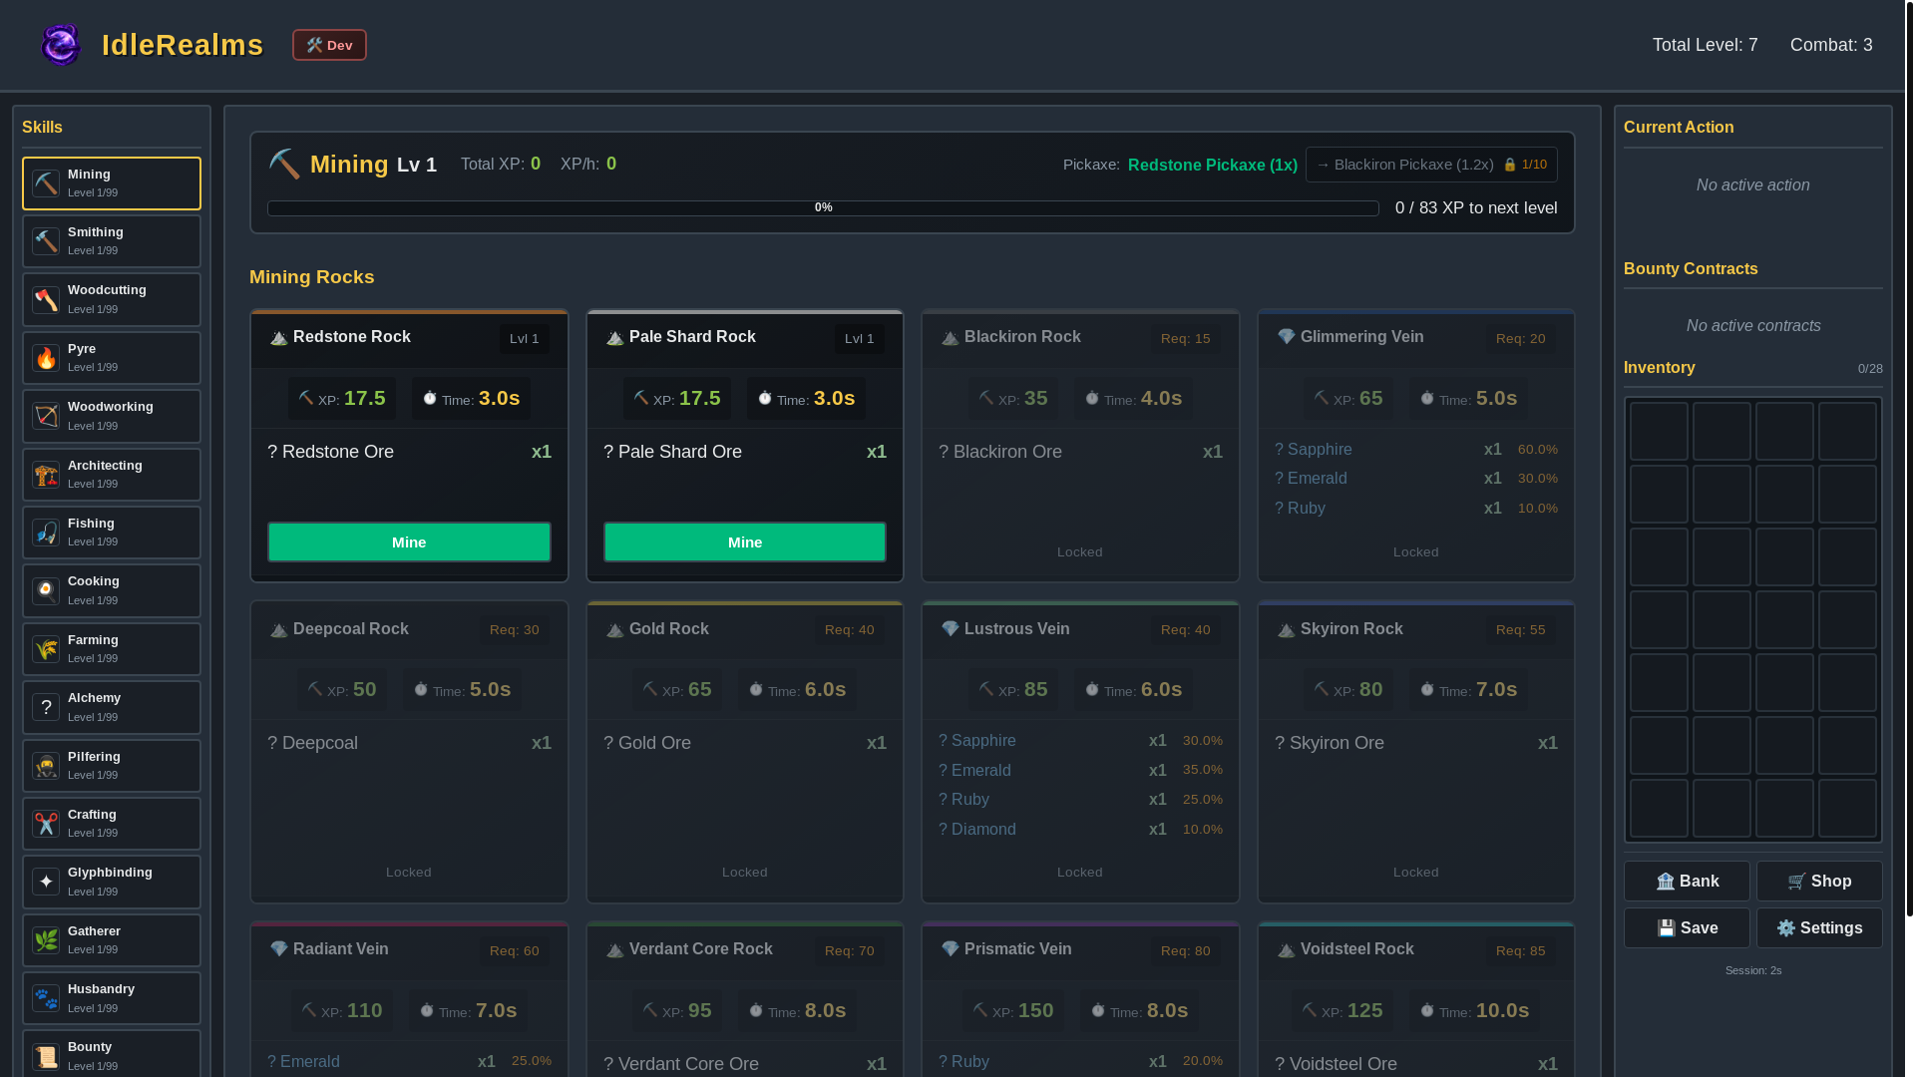Open the Alchemy skill tab

(x=112, y=707)
